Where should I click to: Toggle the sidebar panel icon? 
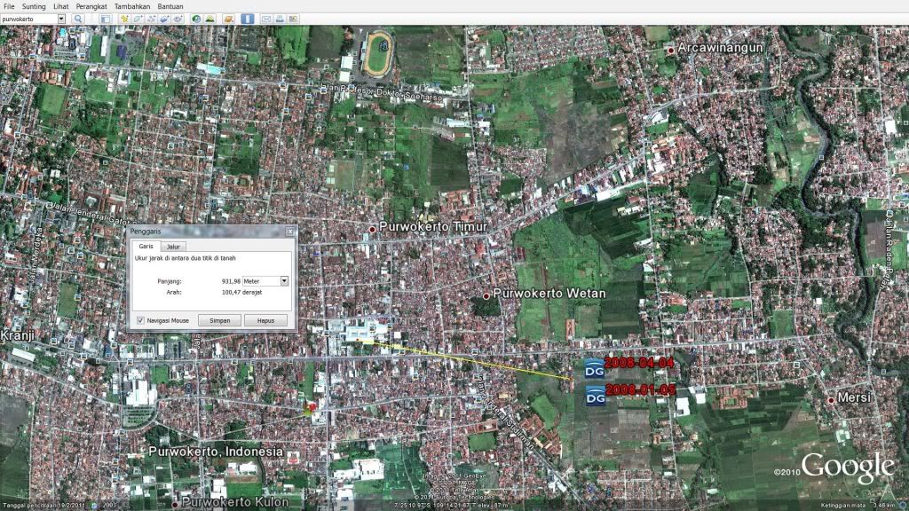(106, 20)
